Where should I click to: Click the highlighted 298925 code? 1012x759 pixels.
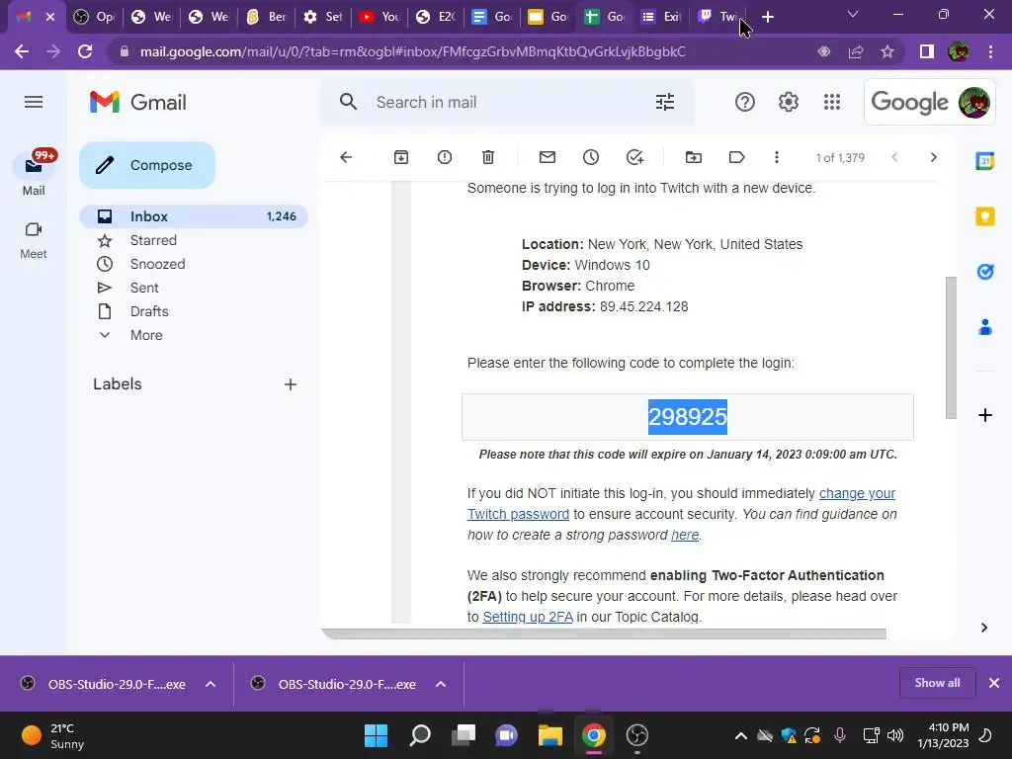pyautogui.click(x=688, y=417)
